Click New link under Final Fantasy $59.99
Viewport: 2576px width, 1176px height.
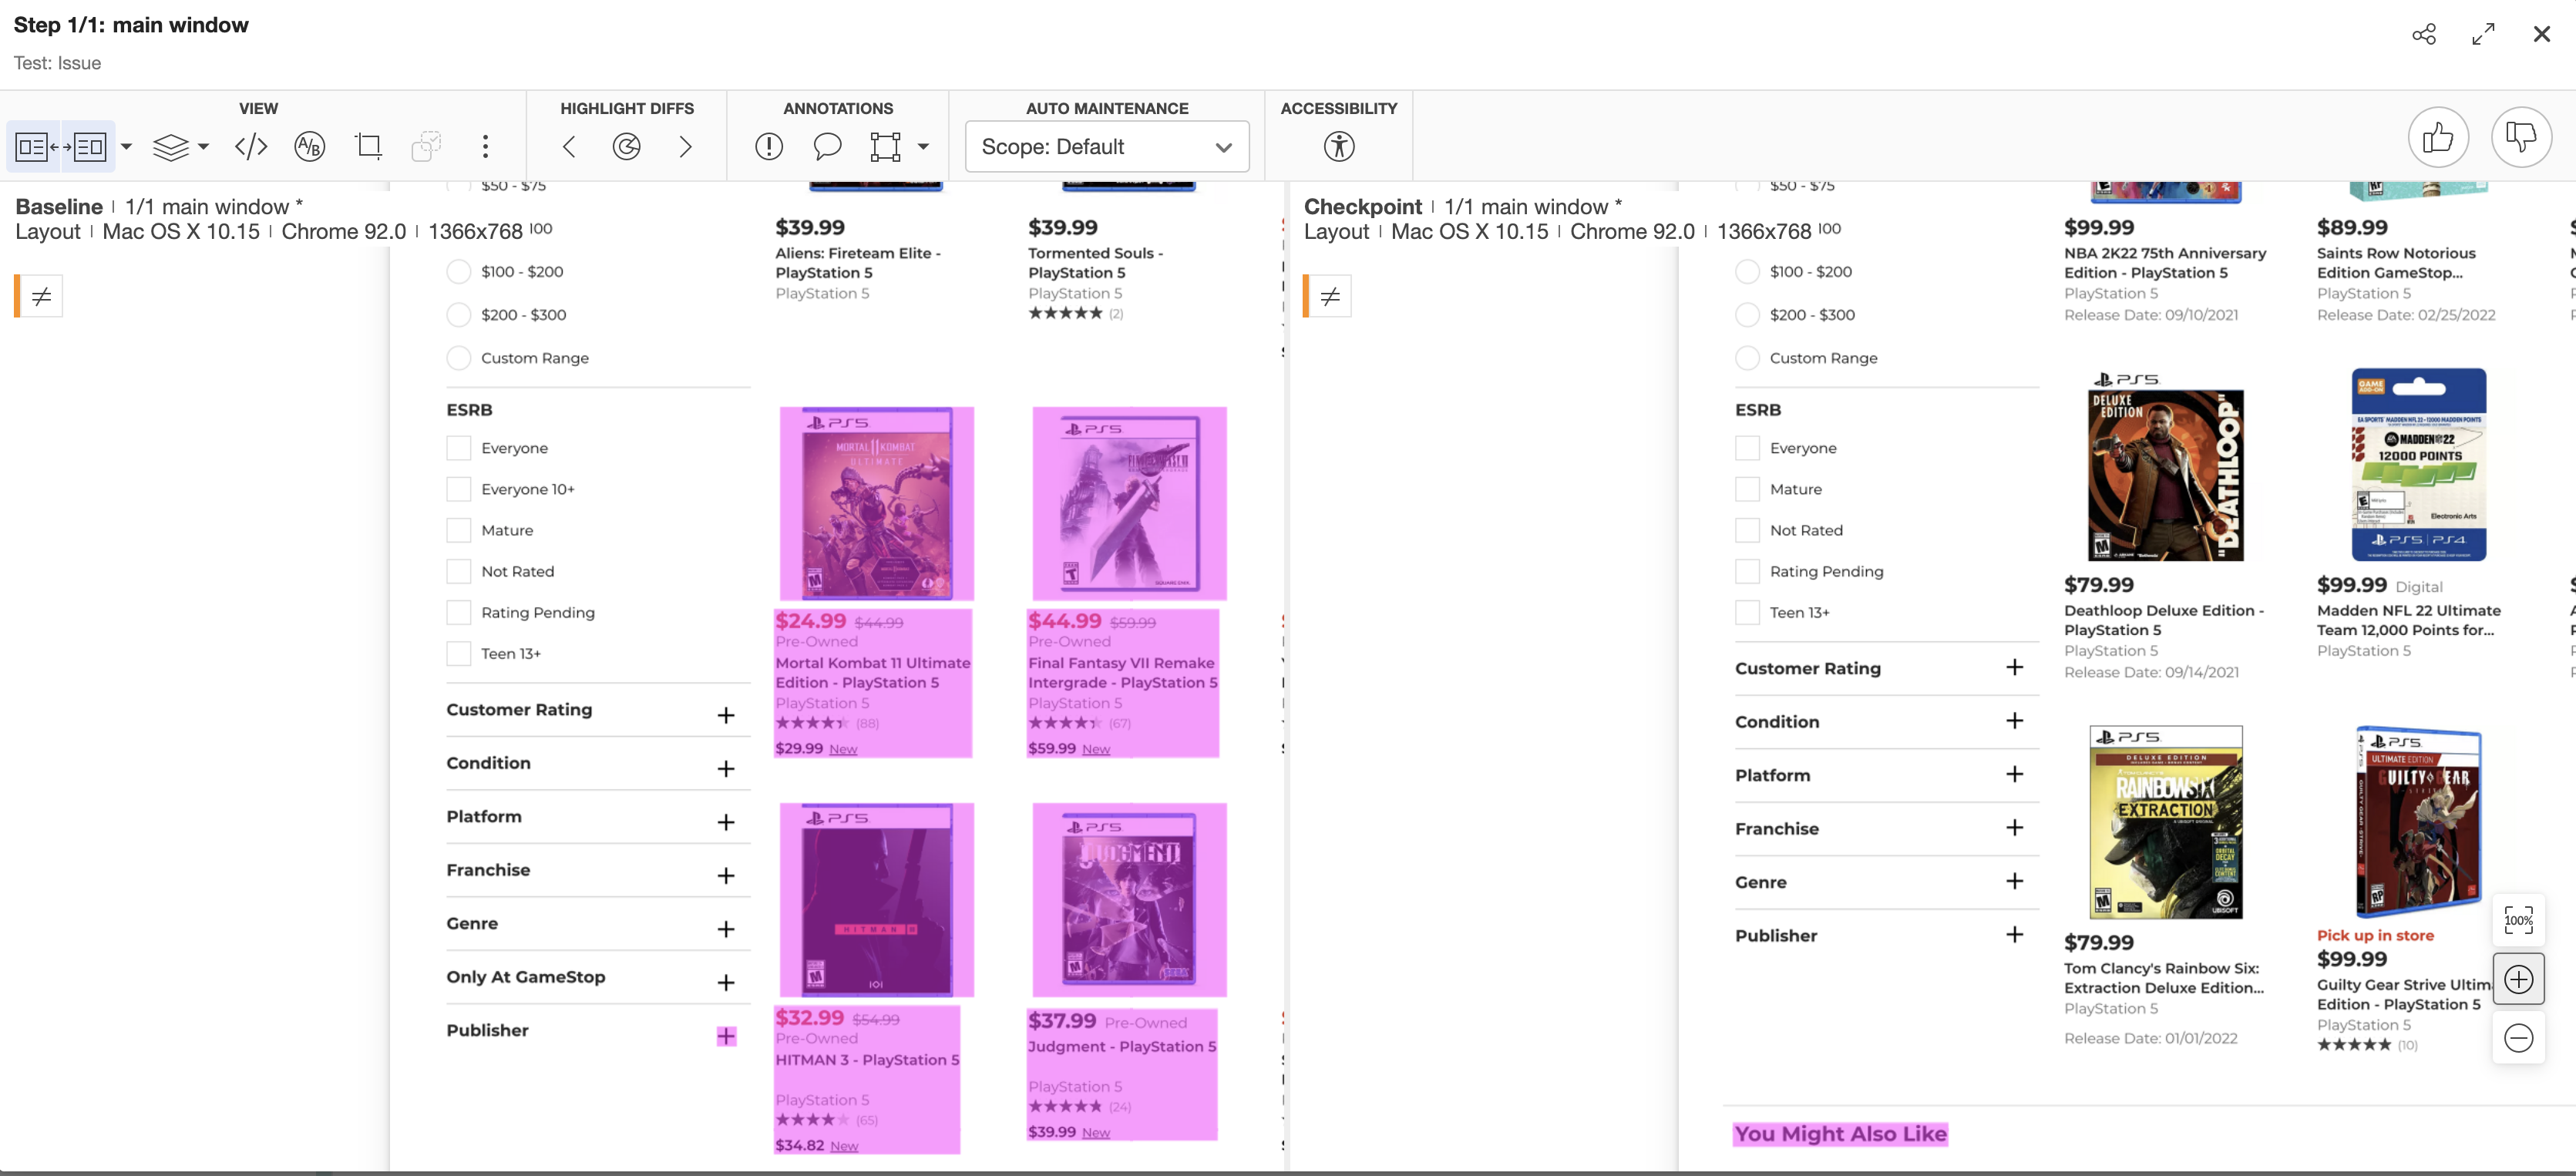point(1096,749)
